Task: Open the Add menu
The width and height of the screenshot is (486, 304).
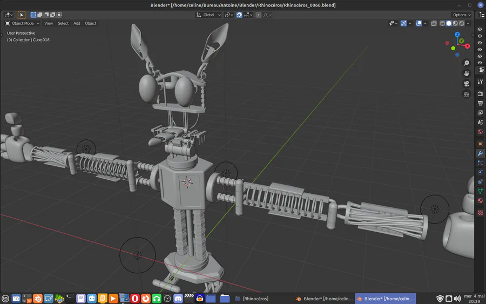Action: 77,23
